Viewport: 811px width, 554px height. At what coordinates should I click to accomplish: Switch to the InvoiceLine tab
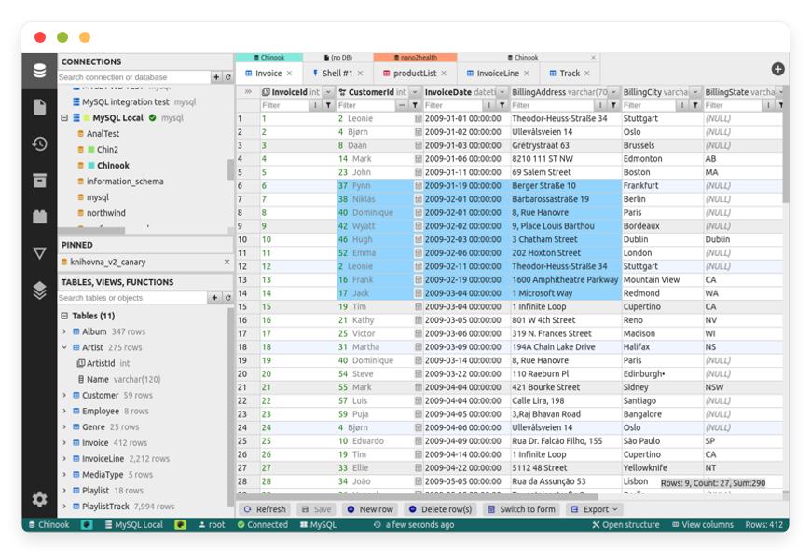click(x=498, y=74)
